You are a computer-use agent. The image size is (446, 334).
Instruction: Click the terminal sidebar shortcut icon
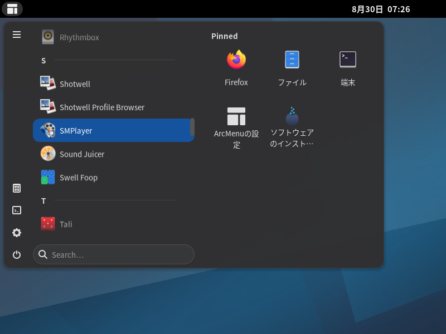[17, 210]
